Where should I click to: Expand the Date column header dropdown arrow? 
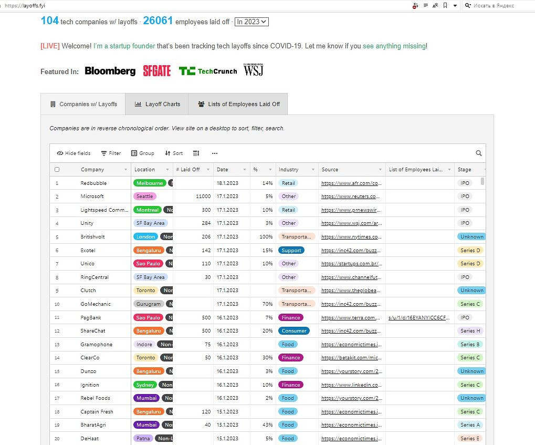coord(245,170)
